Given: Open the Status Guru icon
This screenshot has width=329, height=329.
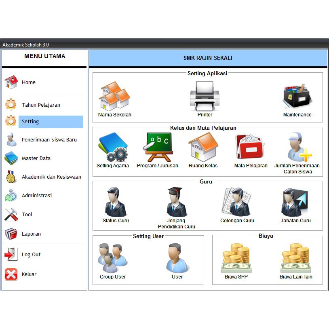Looking at the screenshot, I should [x=116, y=201].
